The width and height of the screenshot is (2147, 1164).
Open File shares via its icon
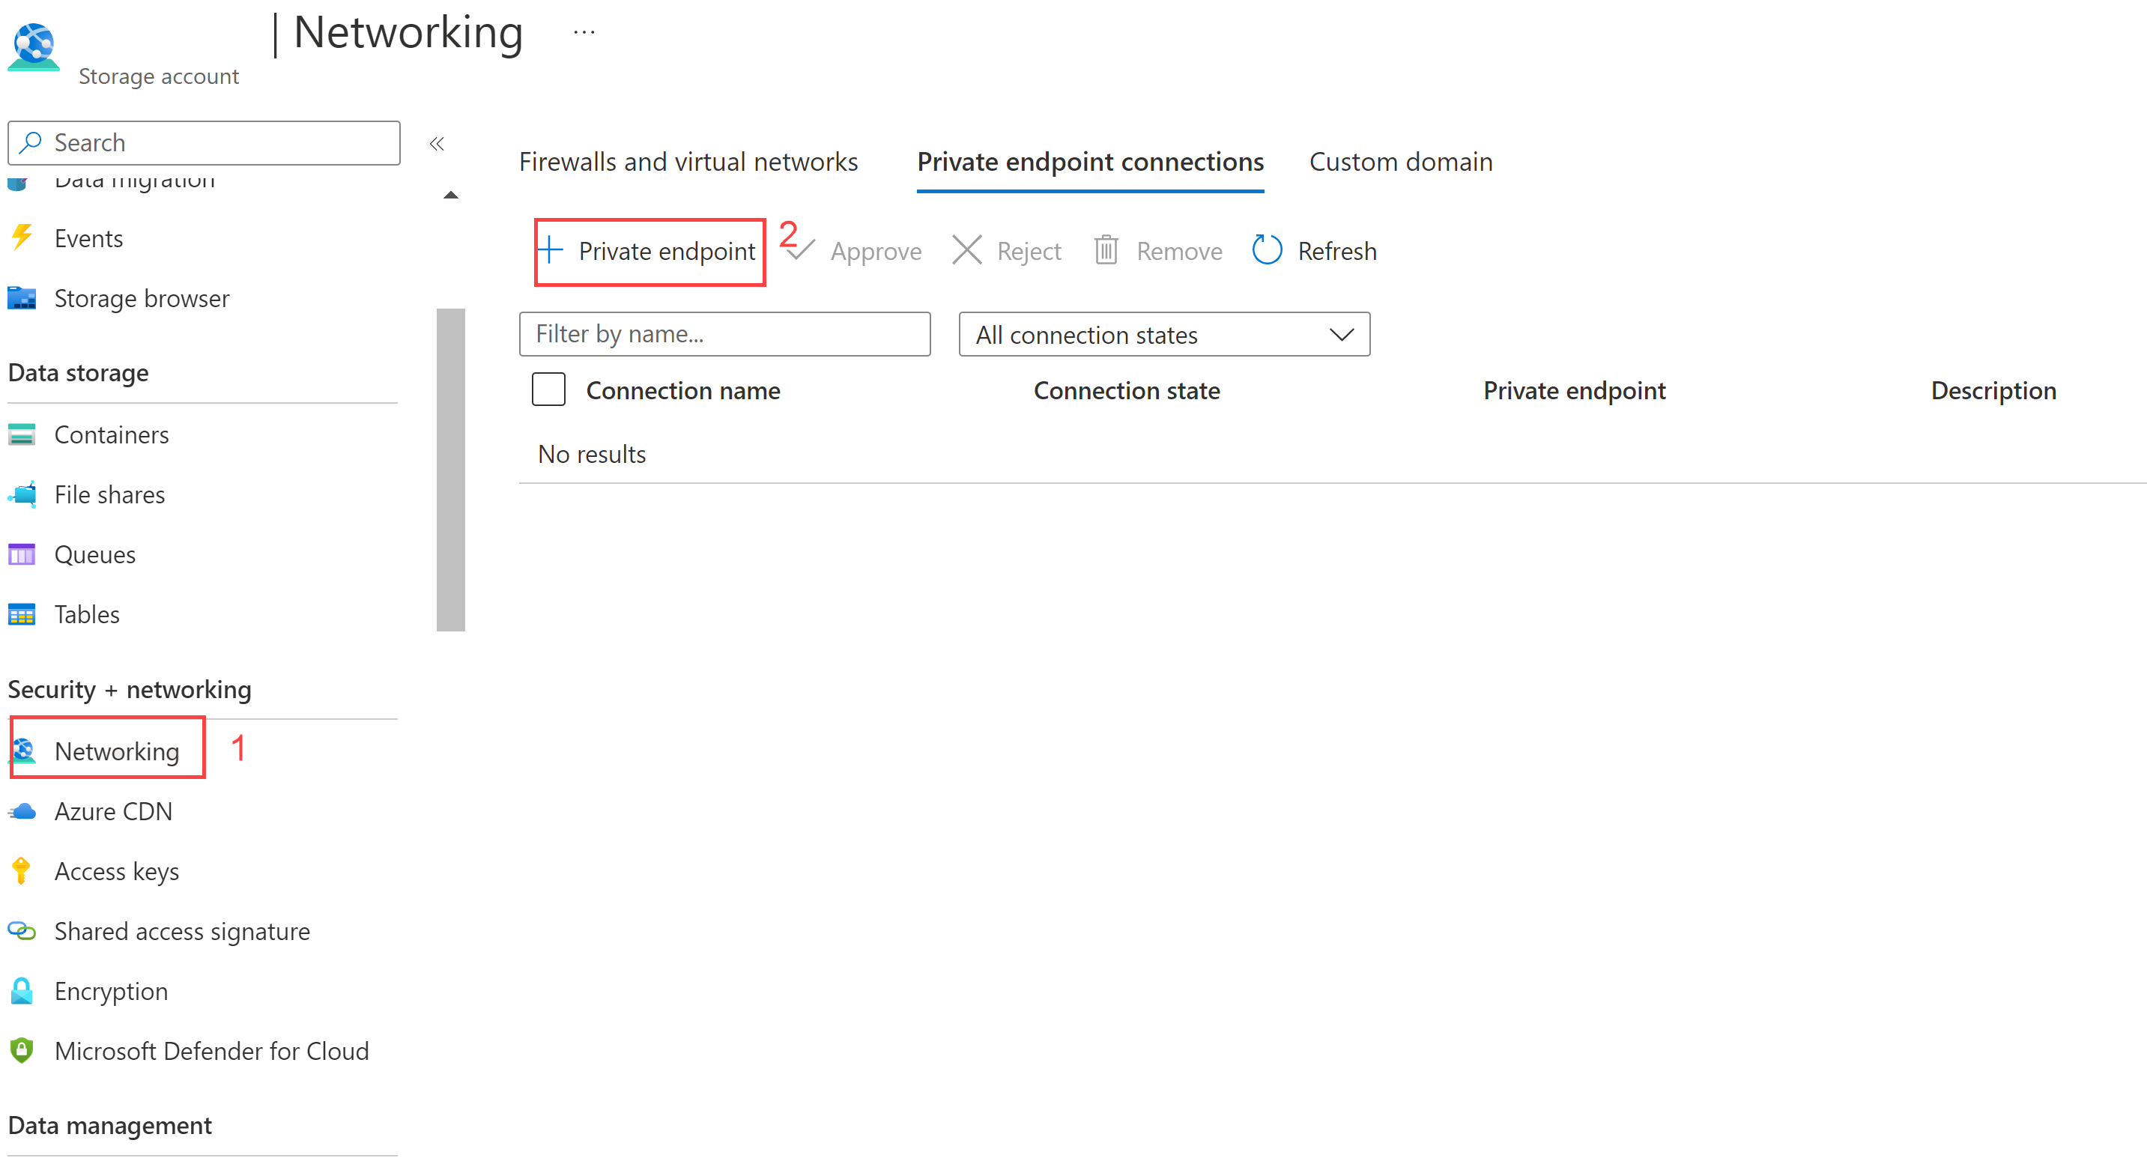22,494
